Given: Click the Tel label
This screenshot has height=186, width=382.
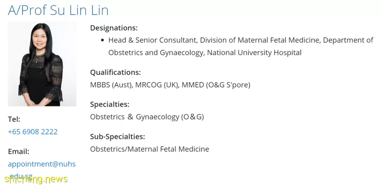Looking at the screenshot, I should (14, 119).
